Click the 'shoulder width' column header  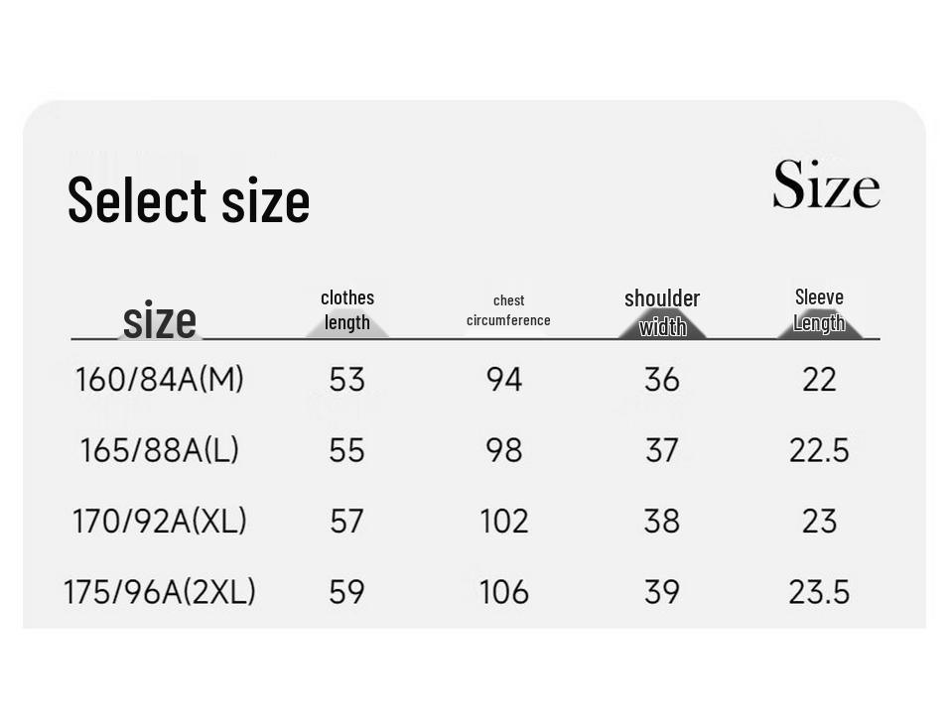(662, 312)
